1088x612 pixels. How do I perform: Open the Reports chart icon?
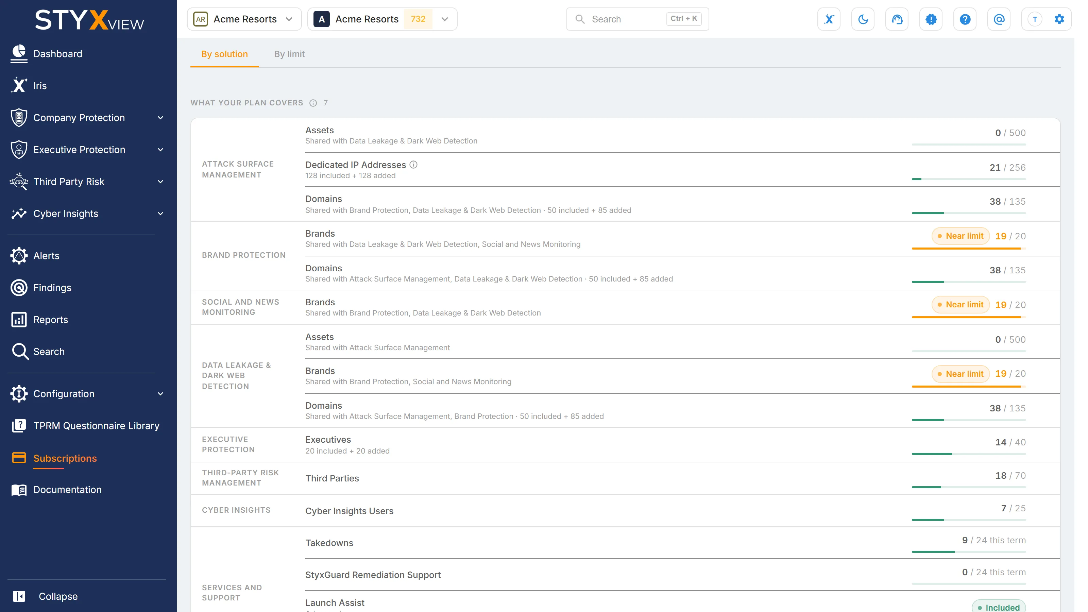[x=19, y=320]
